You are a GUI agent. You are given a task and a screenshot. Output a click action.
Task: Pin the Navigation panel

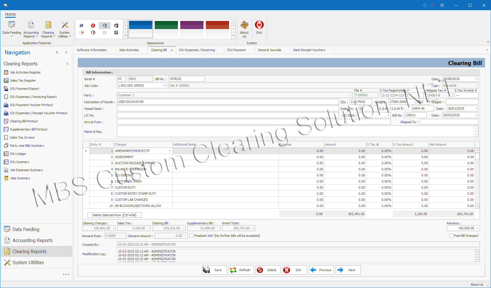coord(57,52)
